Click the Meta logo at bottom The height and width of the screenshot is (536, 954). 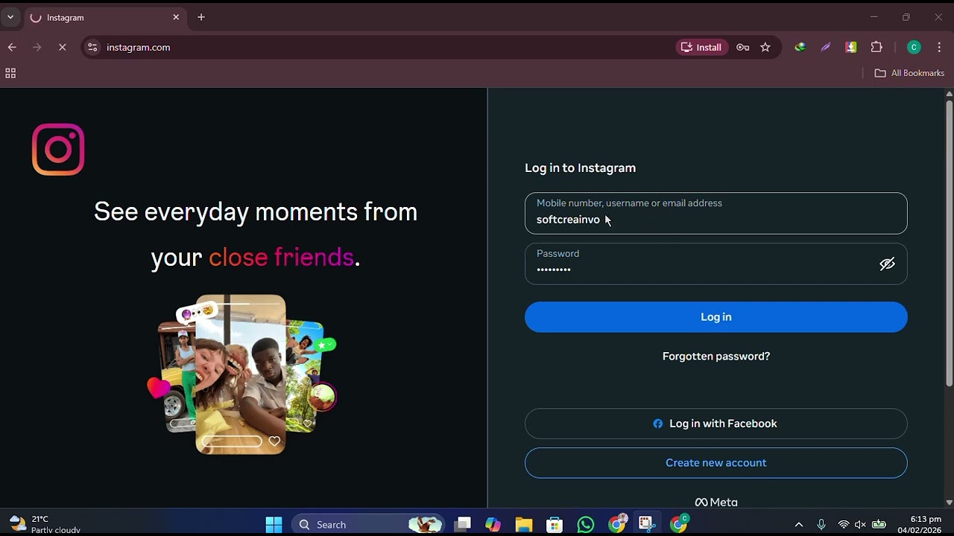[715, 502]
